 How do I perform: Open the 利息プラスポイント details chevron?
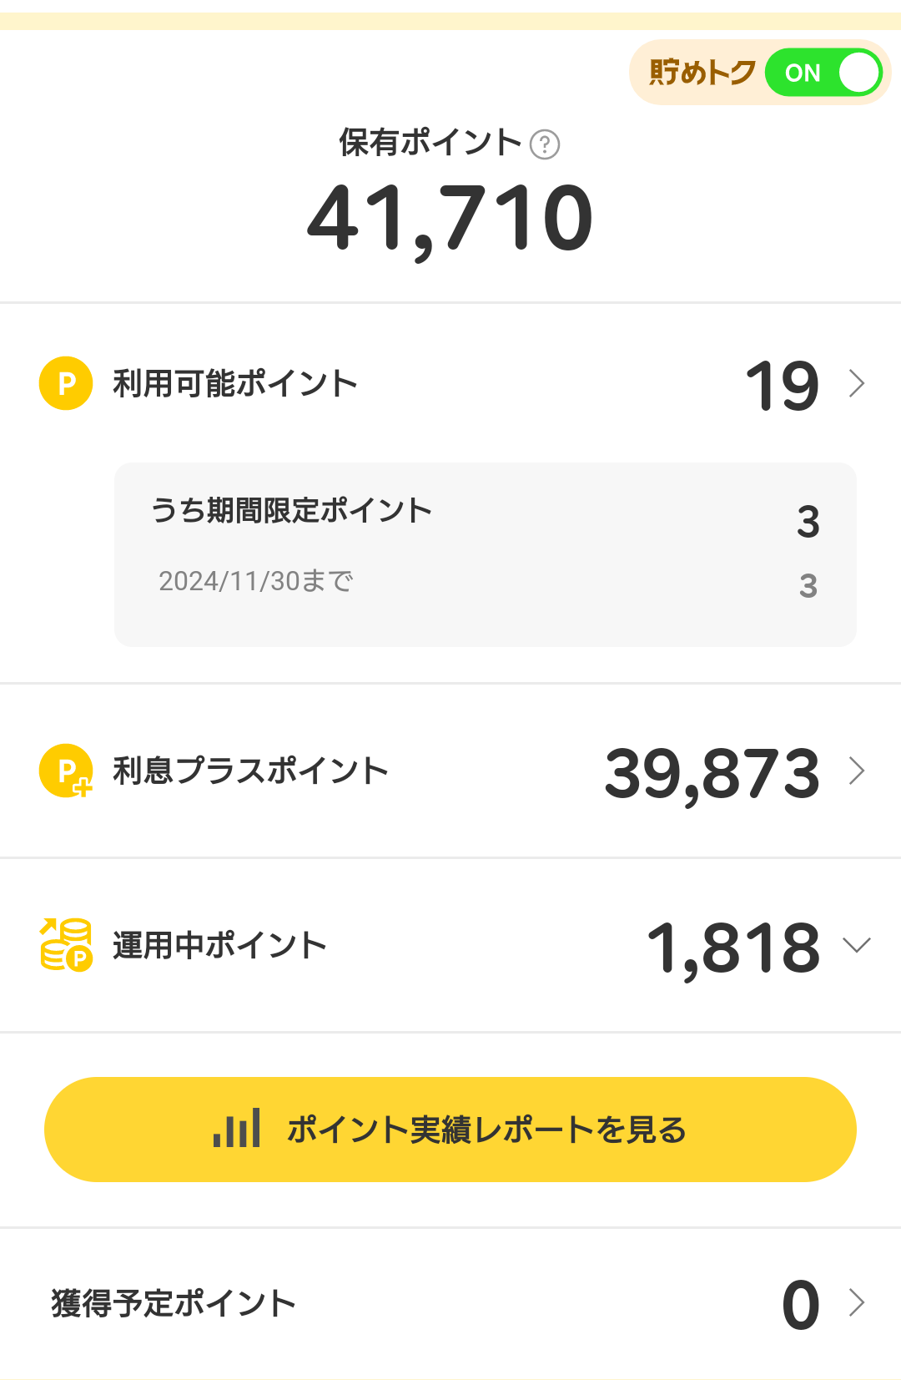click(x=857, y=771)
